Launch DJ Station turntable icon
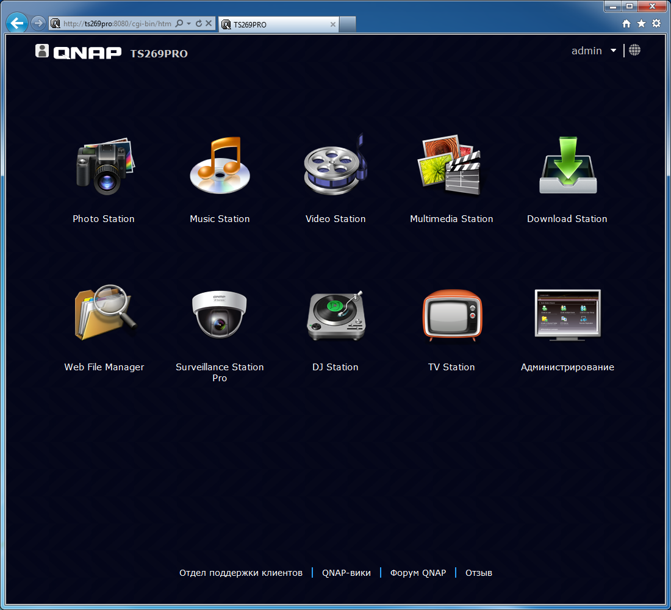 point(336,315)
